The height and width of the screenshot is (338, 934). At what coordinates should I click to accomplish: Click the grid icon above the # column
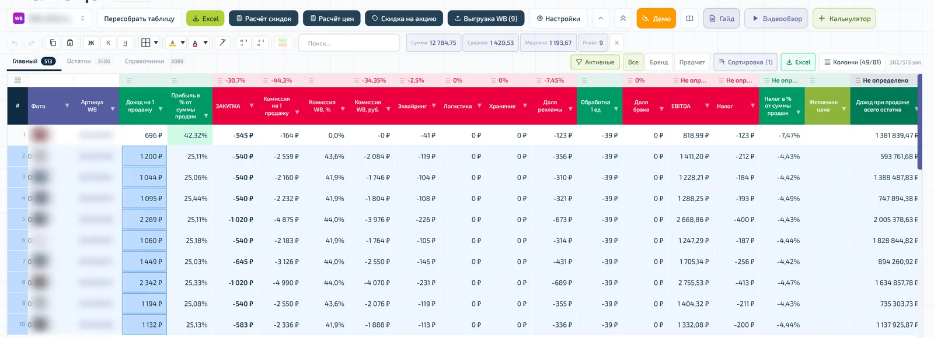18,80
